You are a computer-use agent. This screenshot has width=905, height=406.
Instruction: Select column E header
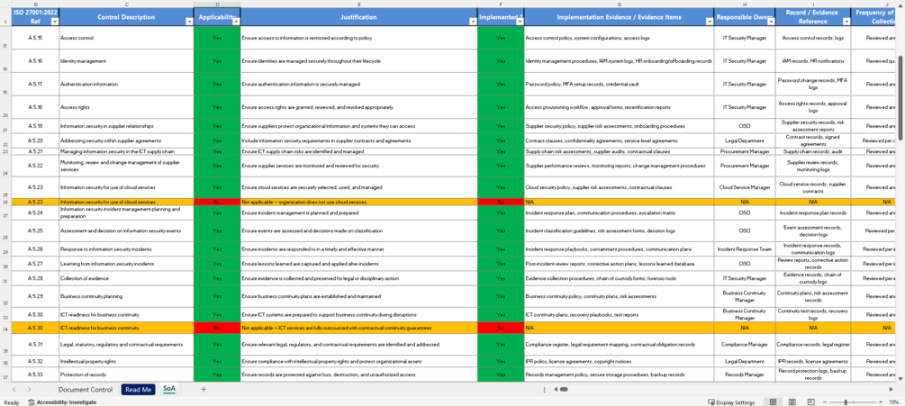[x=359, y=5]
